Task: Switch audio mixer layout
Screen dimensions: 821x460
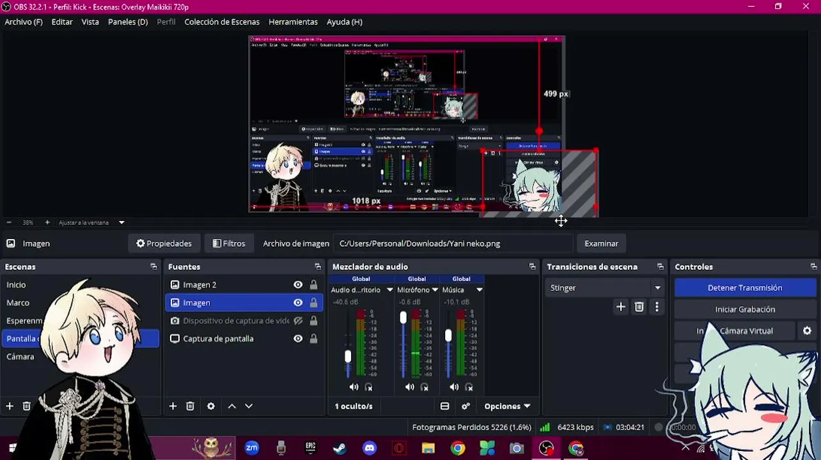Action: point(444,406)
